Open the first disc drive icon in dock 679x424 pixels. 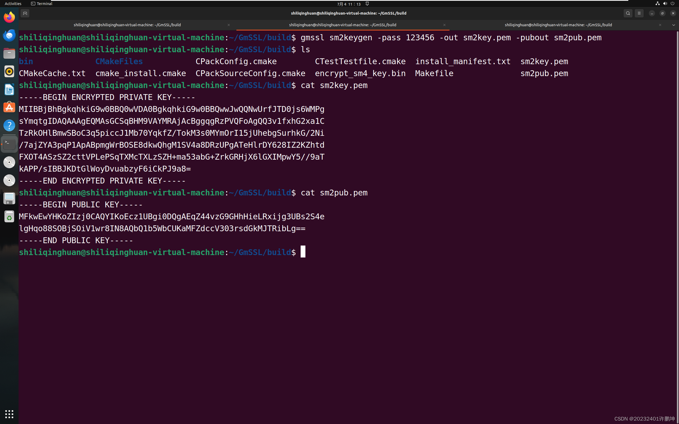(x=9, y=162)
